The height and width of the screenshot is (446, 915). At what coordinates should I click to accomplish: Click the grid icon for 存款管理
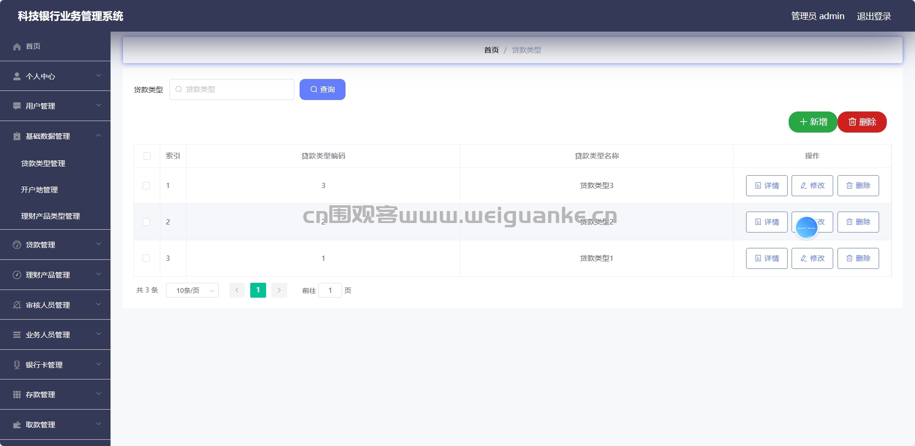pyautogui.click(x=17, y=394)
